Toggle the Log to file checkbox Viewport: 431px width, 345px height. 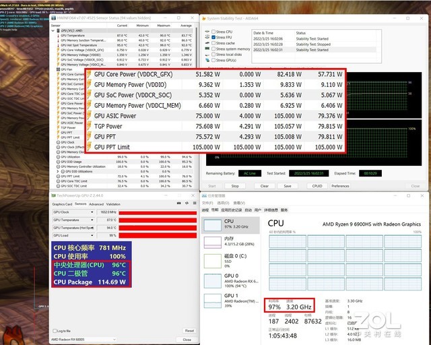coord(55,331)
